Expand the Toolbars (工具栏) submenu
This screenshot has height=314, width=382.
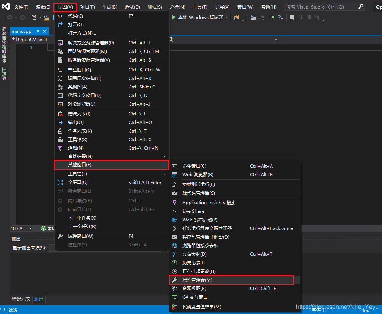coord(111,174)
